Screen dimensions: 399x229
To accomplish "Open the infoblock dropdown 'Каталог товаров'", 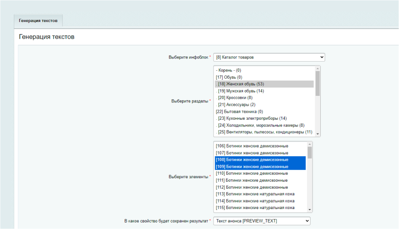I will pos(269,57).
